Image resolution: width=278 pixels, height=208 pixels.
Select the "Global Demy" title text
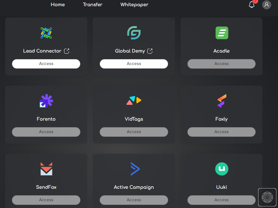coord(130,51)
